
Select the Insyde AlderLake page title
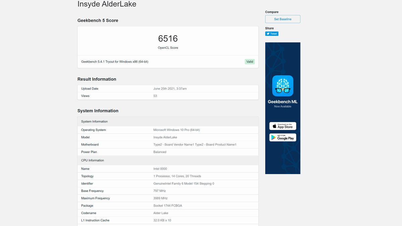107,4
